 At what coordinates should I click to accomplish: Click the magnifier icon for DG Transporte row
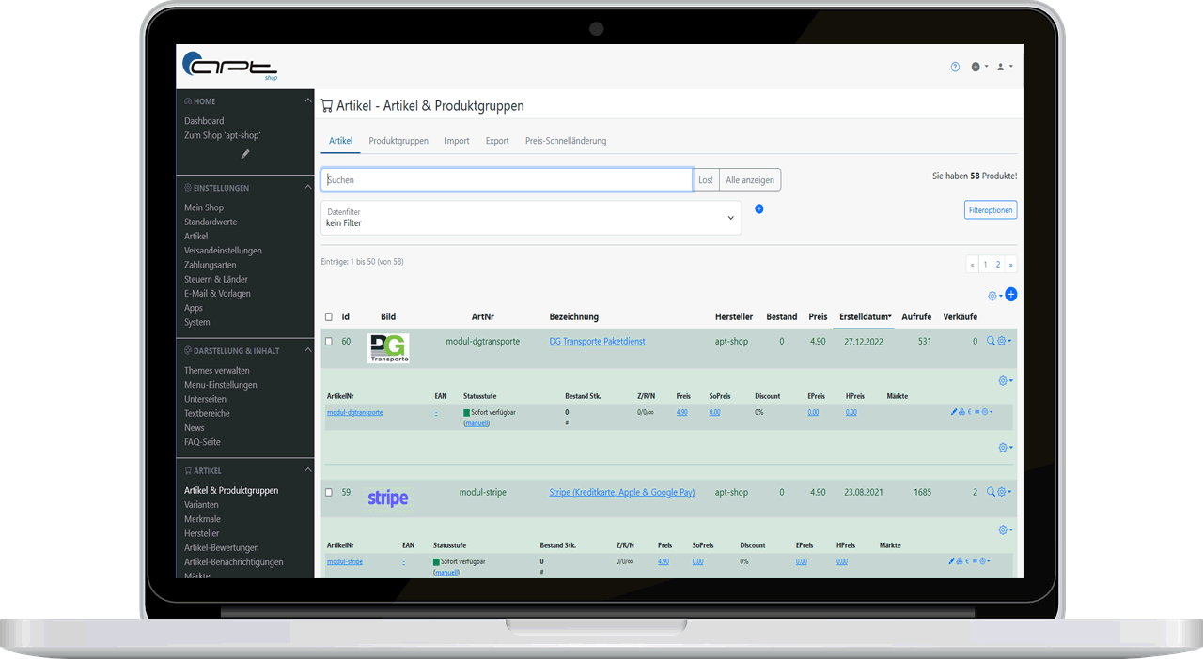coord(991,341)
